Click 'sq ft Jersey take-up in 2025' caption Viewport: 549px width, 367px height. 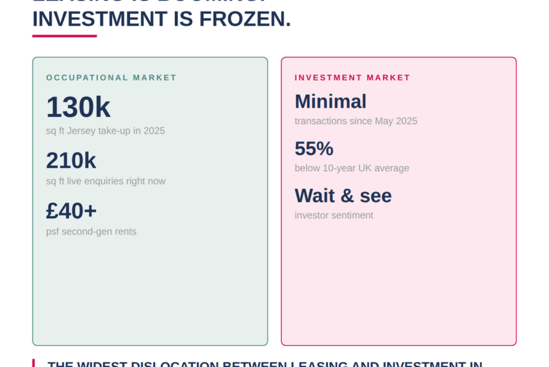pos(105,131)
